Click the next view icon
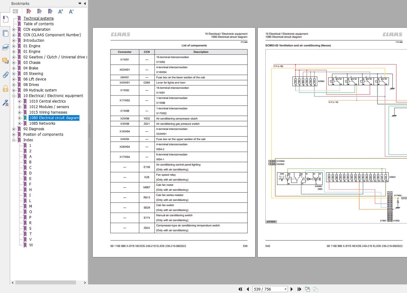Screen dimensions: 407x293 315,289
